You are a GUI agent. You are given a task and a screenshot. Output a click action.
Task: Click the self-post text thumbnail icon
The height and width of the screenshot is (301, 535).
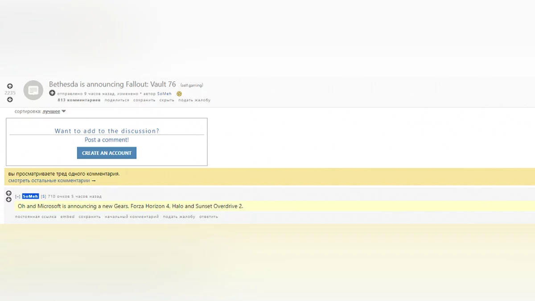click(33, 90)
